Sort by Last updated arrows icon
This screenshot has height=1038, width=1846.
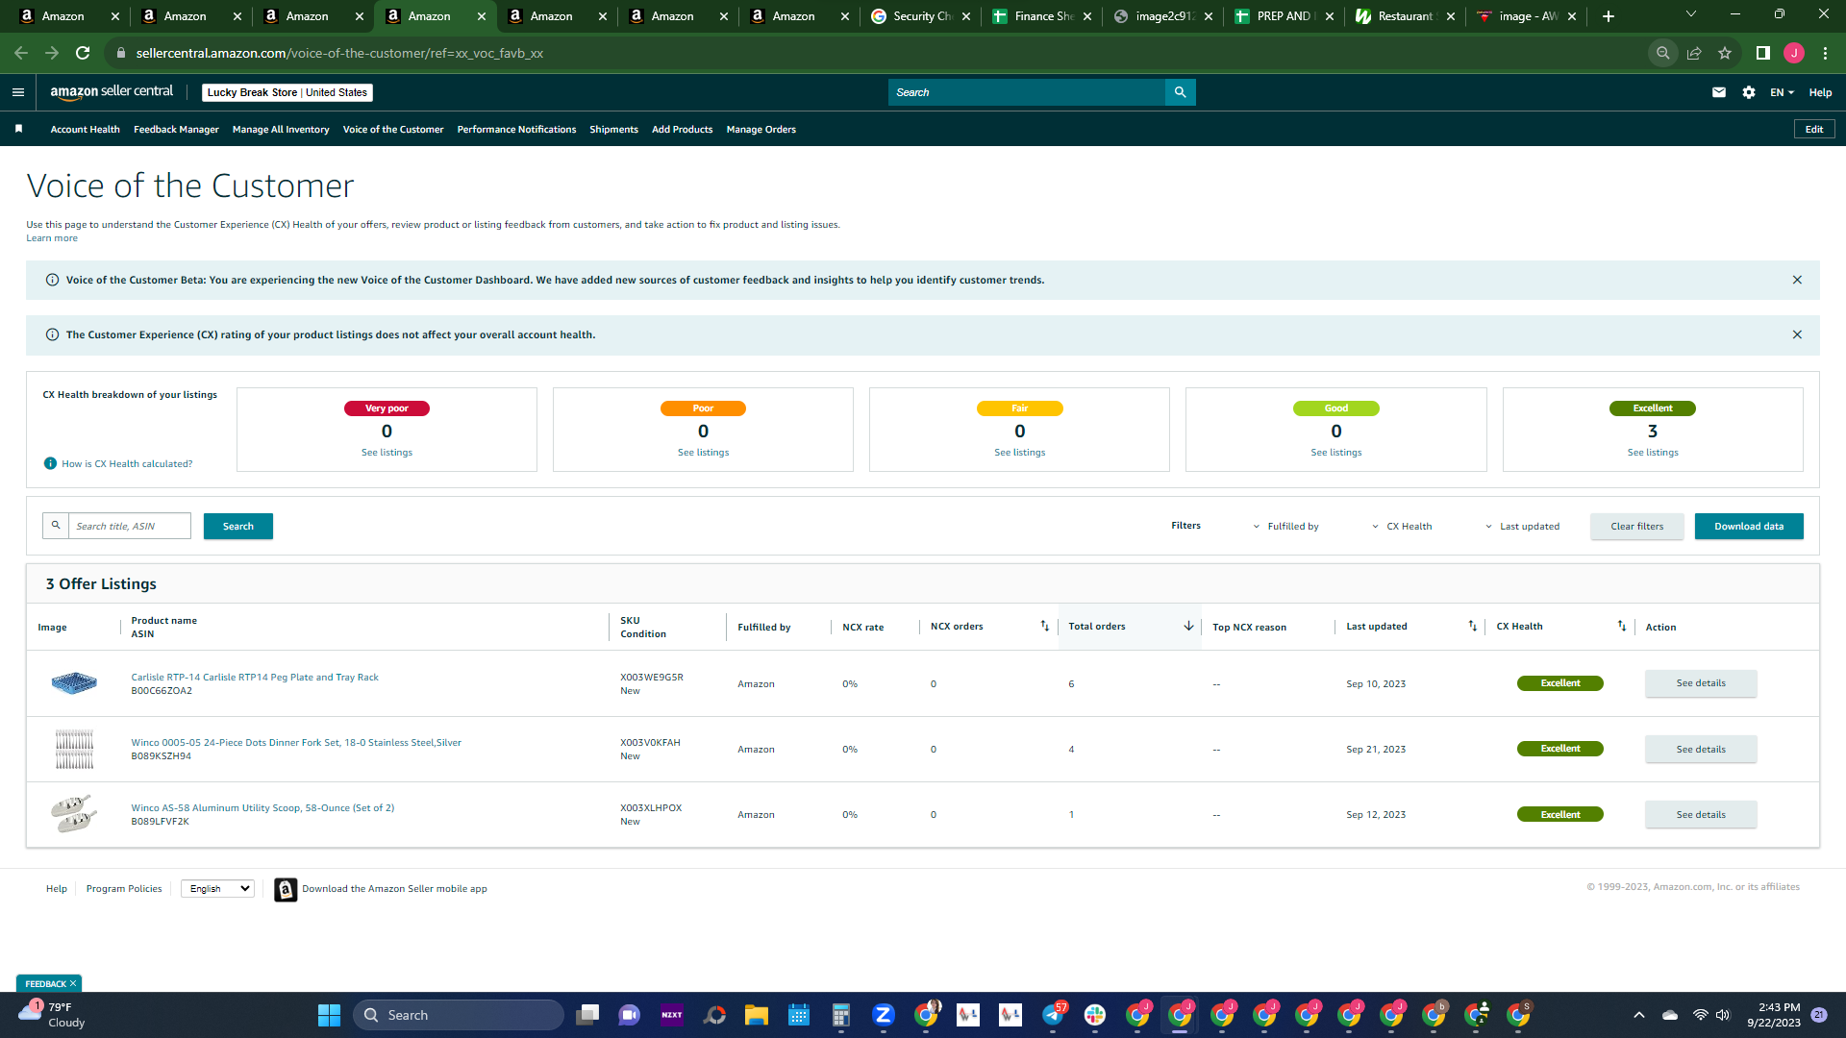(x=1473, y=626)
